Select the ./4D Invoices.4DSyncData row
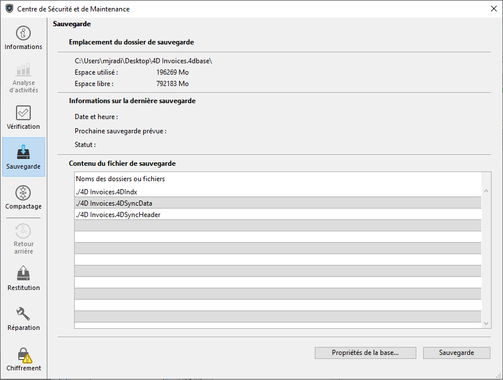Image resolution: width=503 pixels, height=380 pixels. (113, 203)
